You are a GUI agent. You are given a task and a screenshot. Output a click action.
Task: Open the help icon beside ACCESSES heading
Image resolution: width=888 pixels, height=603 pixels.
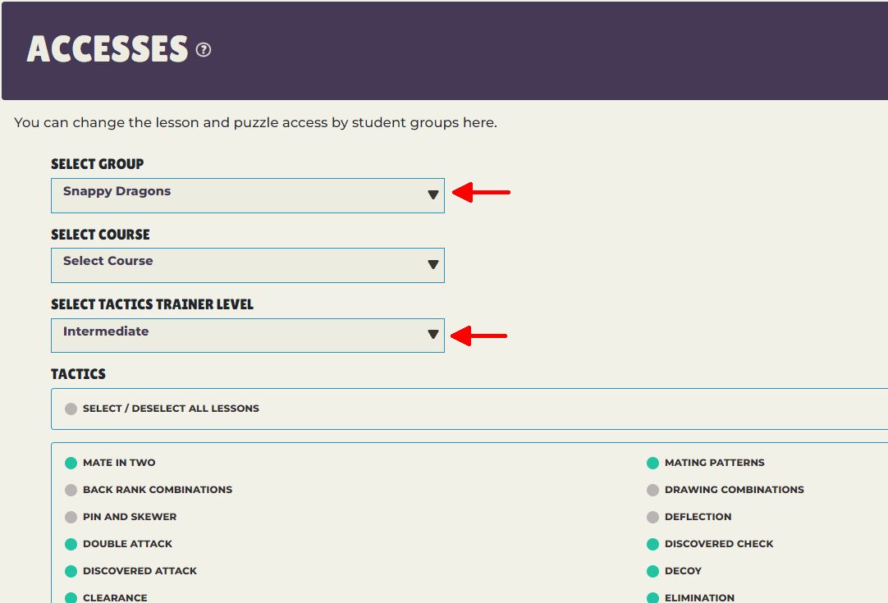point(203,48)
